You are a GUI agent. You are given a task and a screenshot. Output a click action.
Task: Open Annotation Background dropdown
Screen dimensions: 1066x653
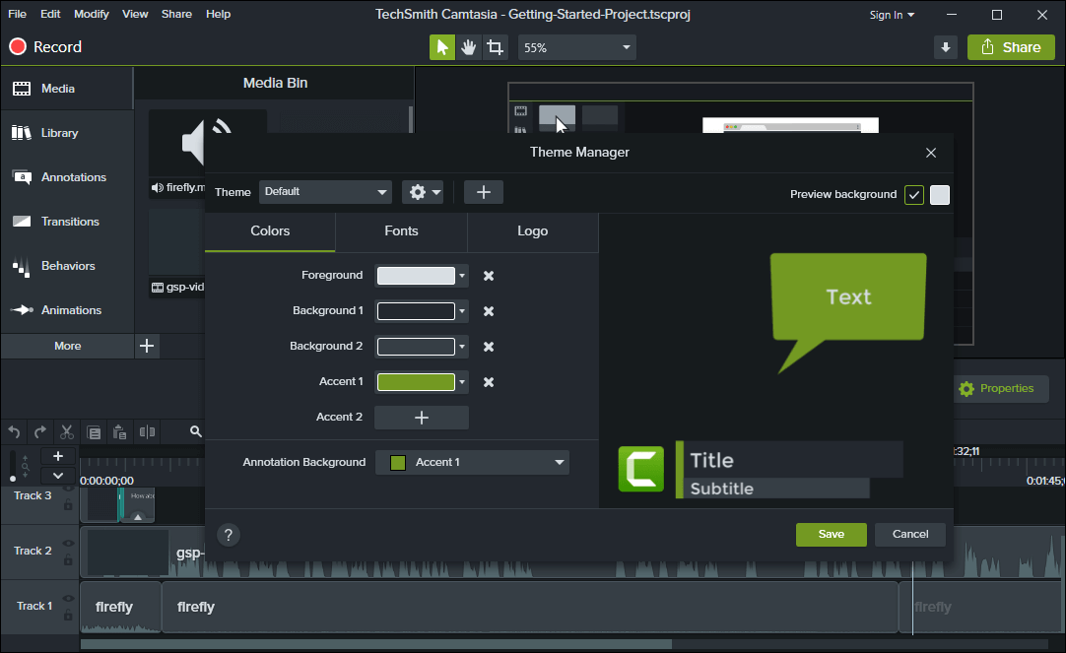472,462
